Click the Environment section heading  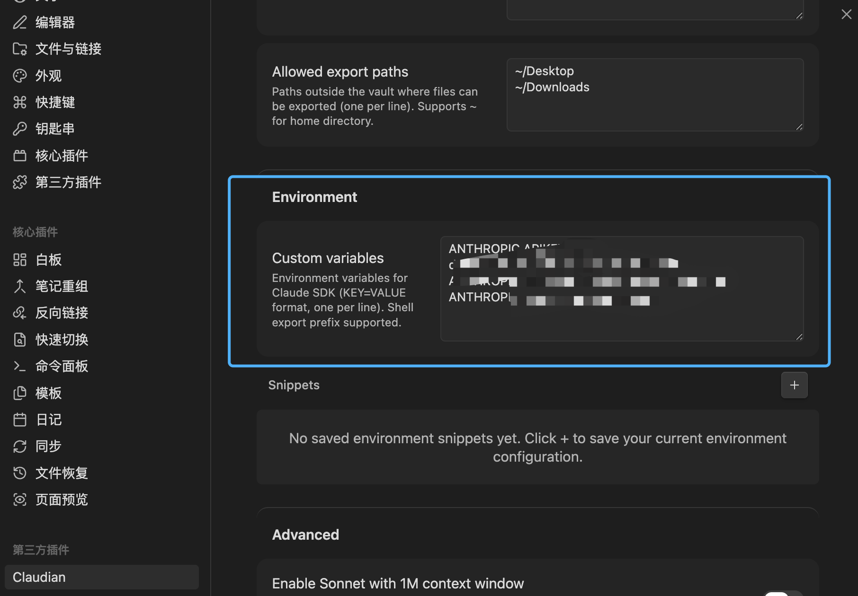pos(314,197)
